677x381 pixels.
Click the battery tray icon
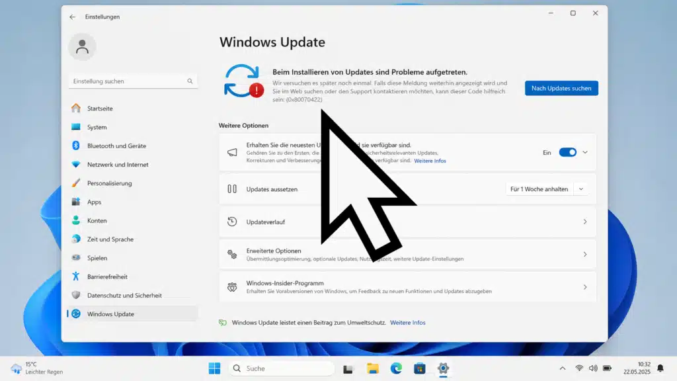point(607,368)
